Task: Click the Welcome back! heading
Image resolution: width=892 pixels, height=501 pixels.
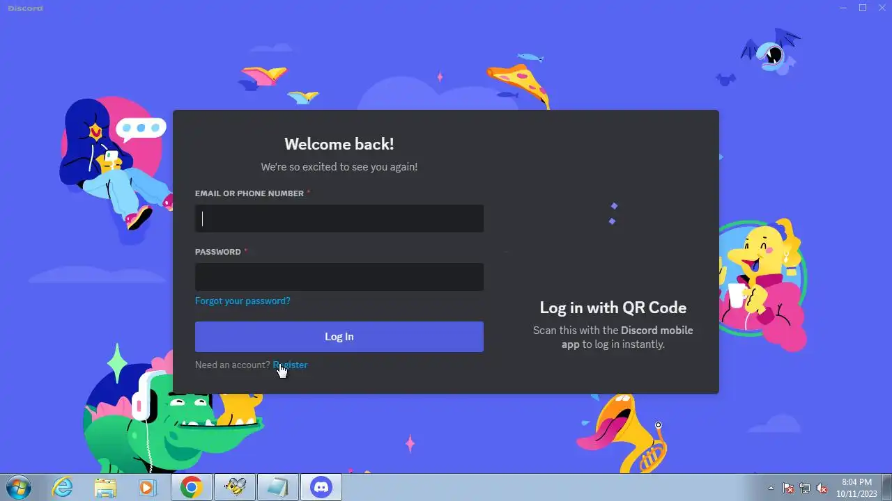Action: coord(339,144)
